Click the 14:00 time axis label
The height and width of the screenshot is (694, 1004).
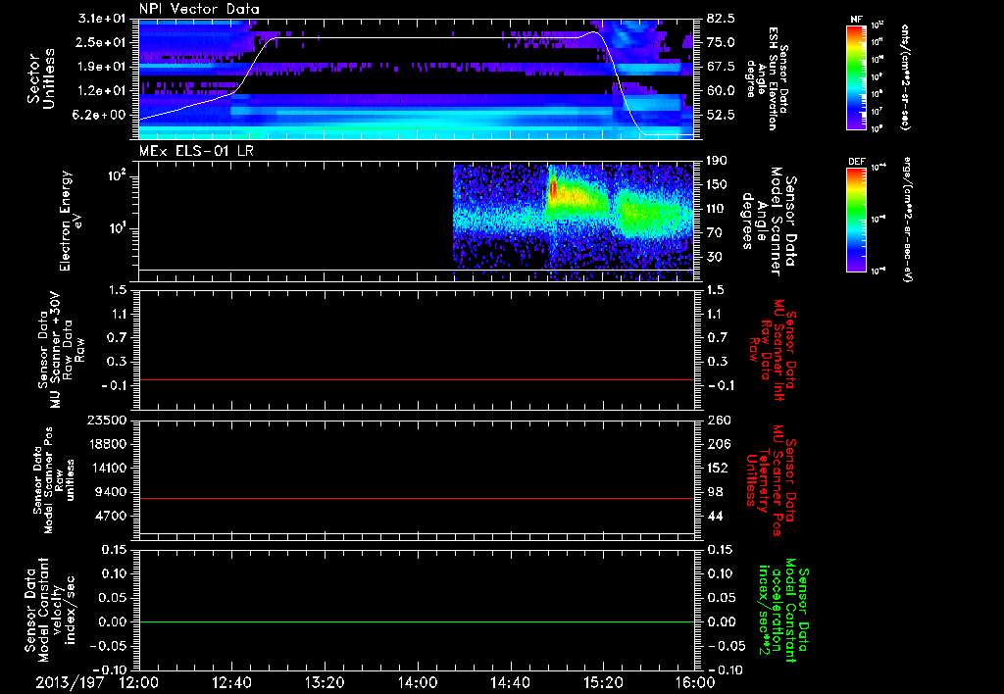[x=418, y=682]
